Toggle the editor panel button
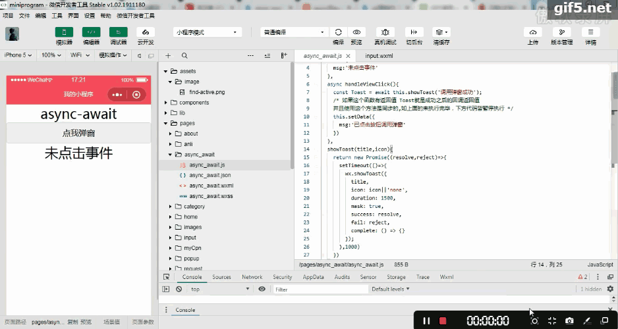 pyautogui.click(x=91, y=32)
